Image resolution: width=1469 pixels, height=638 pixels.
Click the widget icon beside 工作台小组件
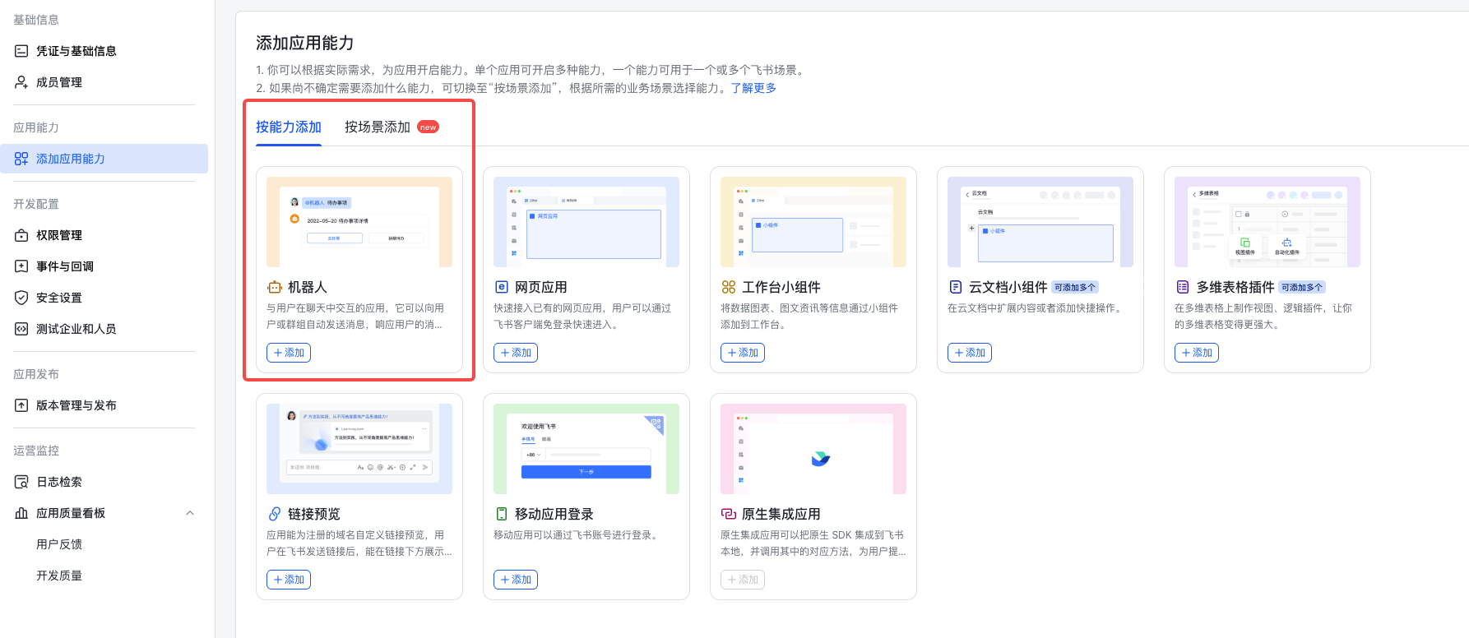[729, 287]
